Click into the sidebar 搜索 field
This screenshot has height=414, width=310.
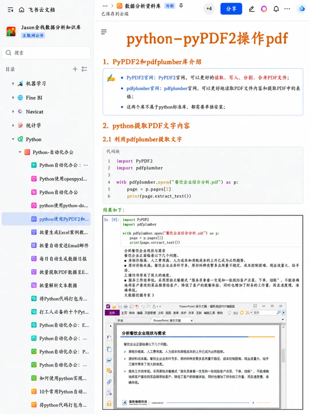click(x=46, y=53)
